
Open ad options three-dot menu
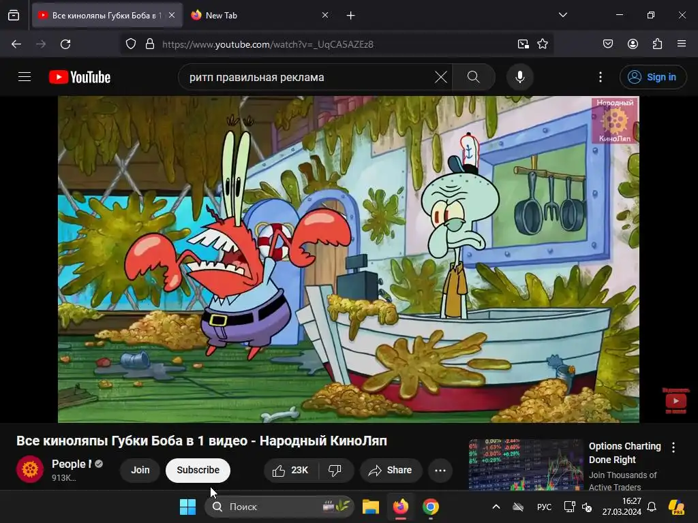(673, 447)
